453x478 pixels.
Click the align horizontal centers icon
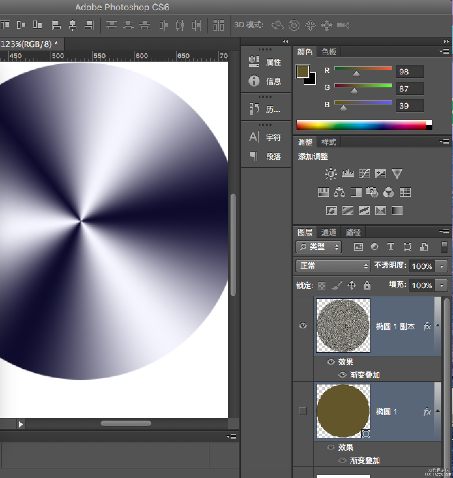(x=72, y=25)
